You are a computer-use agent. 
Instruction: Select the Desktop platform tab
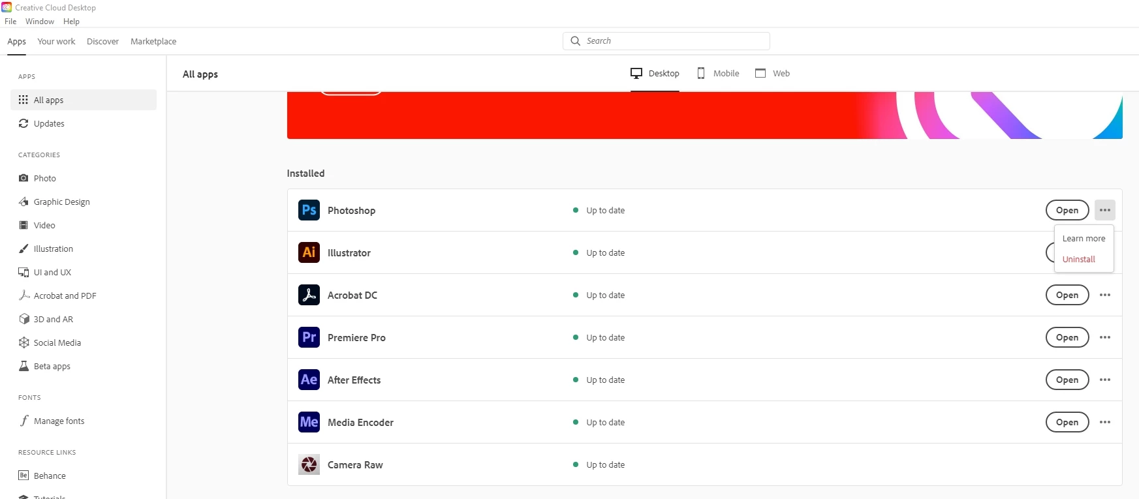point(655,73)
